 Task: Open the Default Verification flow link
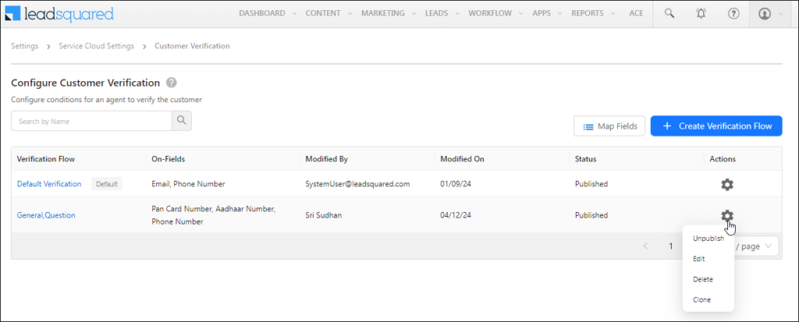(49, 184)
